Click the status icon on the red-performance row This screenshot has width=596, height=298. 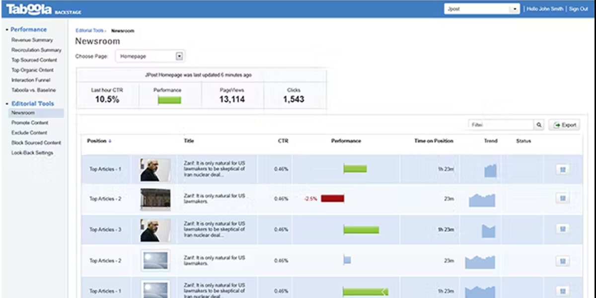[562, 198]
